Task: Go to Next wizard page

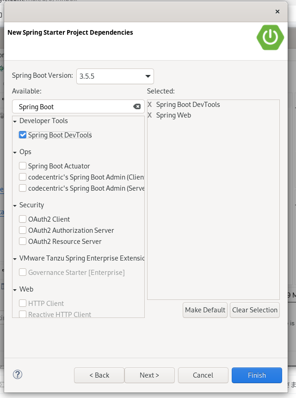Action: (149, 375)
